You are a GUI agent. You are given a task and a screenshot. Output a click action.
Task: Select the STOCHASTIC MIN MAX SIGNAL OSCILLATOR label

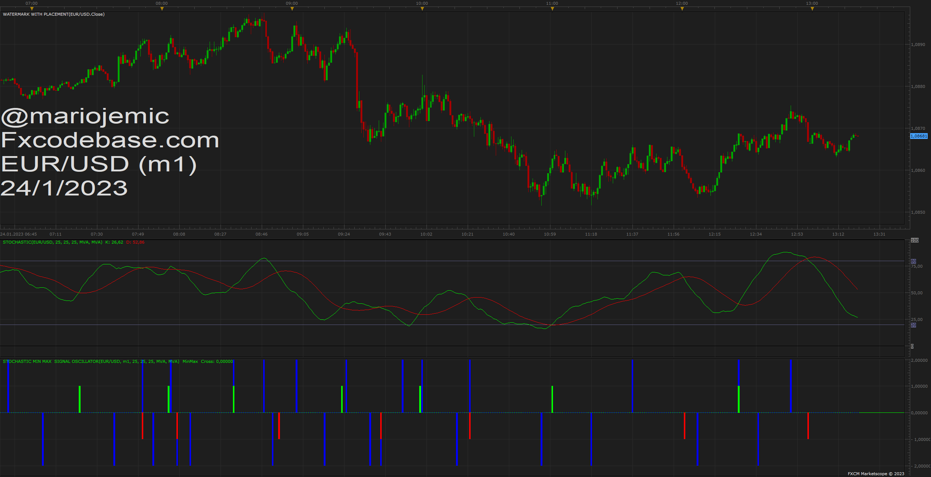point(91,361)
